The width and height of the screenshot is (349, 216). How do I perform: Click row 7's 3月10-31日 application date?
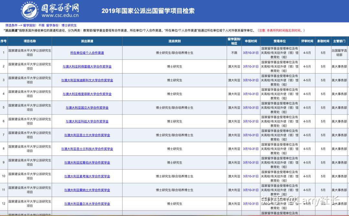[x=251, y=135]
